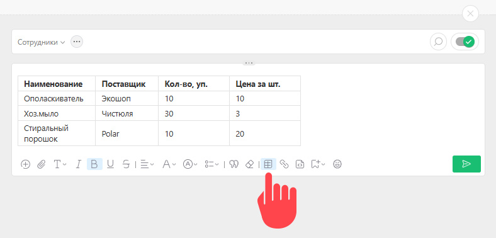Screen dimensions: 496x238
Task: Click the plus insert icon in toolbar
Action: [x=25, y=164]
